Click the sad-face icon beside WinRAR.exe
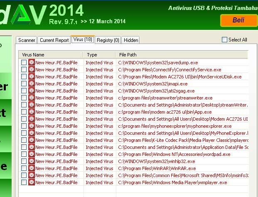The height and width of the screenshot is (197, 258). (32, 168)
